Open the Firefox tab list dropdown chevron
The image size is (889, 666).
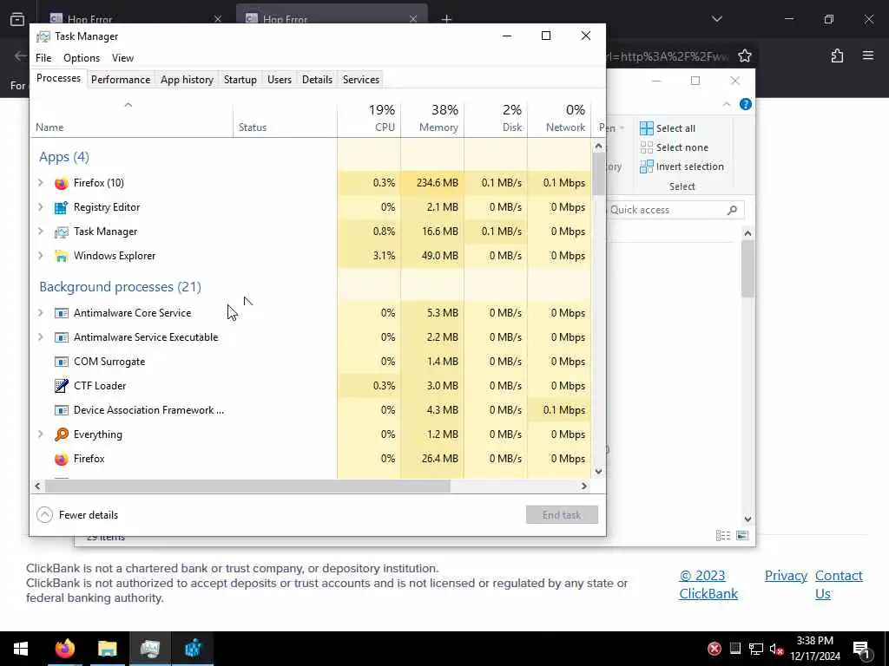716,19
